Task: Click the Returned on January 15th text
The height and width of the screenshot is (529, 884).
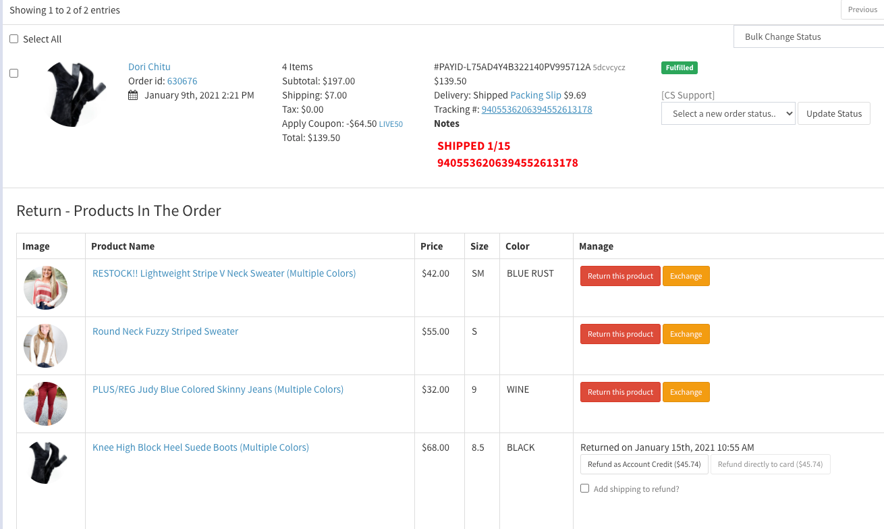Action: coord(667,447)
